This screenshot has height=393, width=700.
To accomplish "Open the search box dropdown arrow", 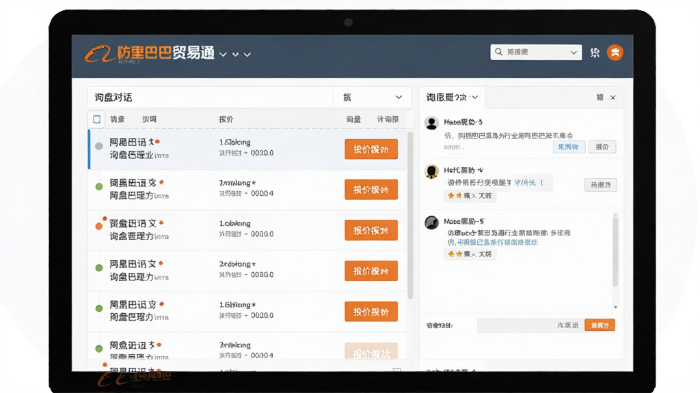I will [x=574, y=52].
